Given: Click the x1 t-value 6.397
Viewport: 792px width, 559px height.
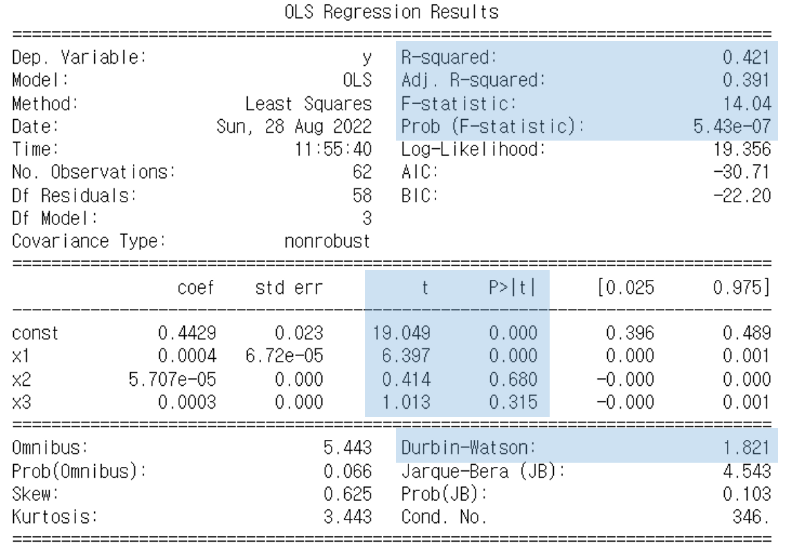Looking at the screenshot, I should [x=406, y=355].
